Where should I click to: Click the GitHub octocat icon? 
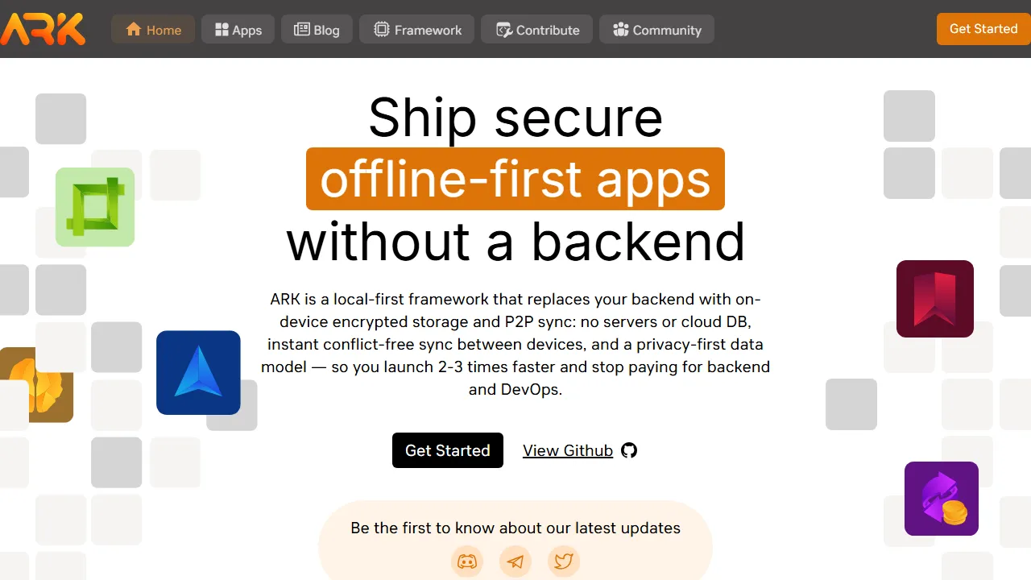coord(629,450)
